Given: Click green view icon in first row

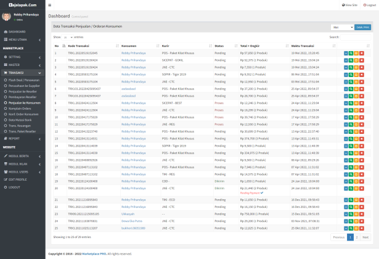Looking at the screenshot, I should pyautogui.click(x=351, y=54).
